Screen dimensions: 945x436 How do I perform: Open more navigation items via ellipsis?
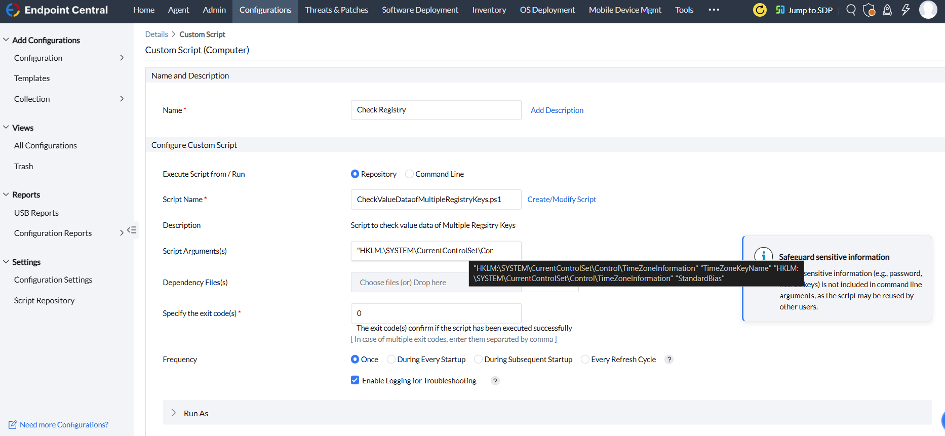point(714,10)
